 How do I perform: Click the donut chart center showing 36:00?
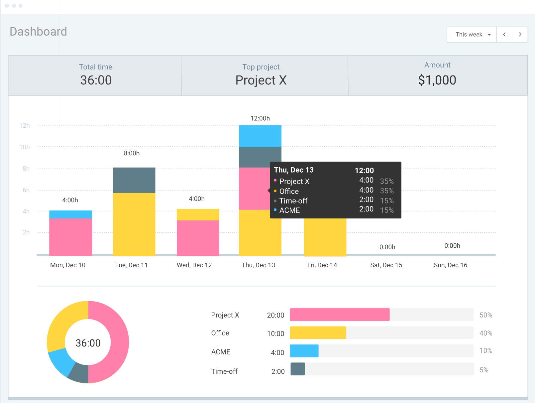(88, 342)
